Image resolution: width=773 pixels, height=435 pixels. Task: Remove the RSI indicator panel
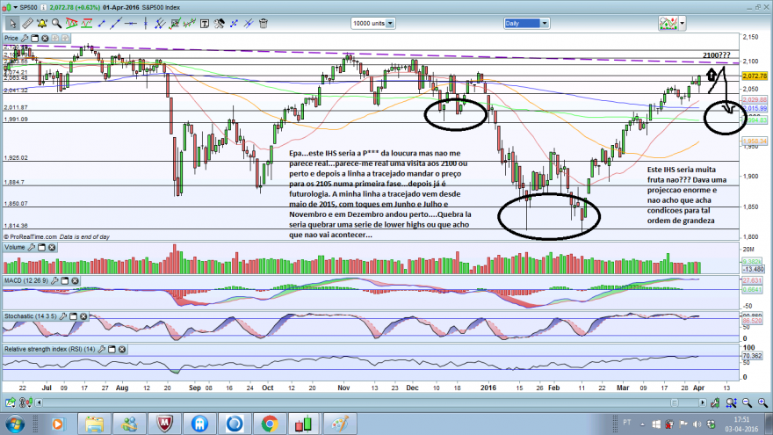[122, 349]
